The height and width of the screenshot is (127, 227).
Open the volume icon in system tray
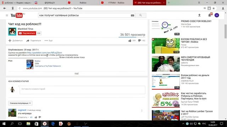191,124
